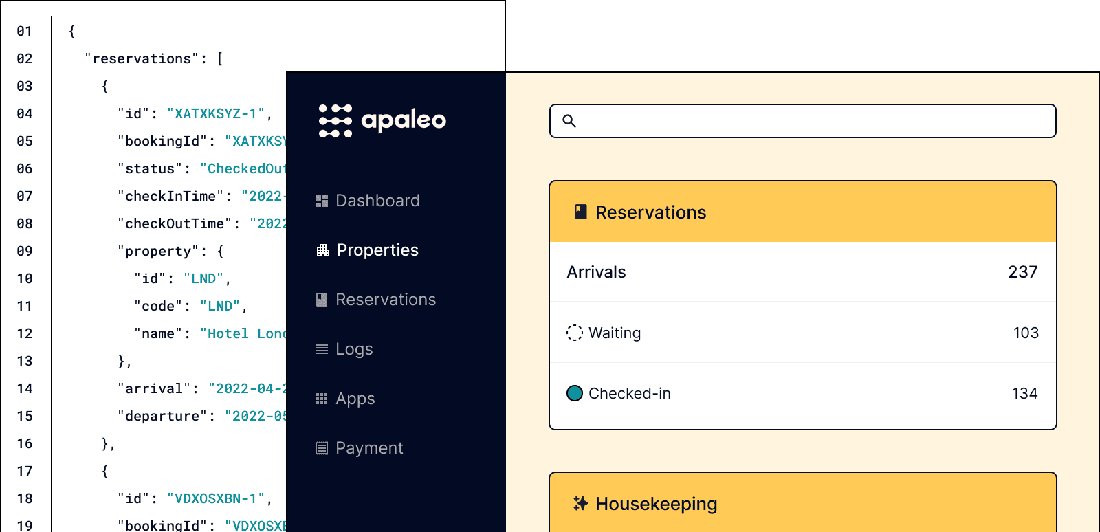This screenshot has width=1100, height=532.
Task: Open the Payment page
Action: pyautogui.click(x=369, y=448)
